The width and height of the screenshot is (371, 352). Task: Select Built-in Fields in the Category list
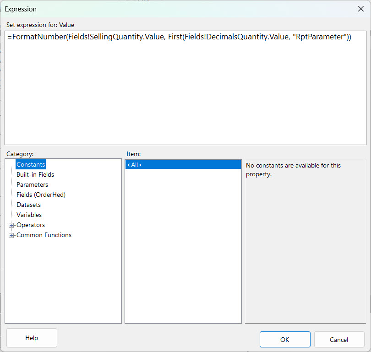pos(35,174)
